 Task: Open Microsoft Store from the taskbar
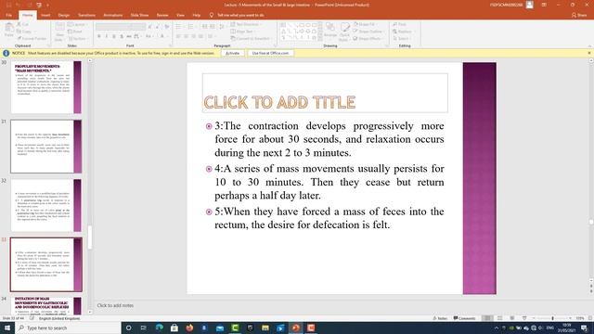[x=174, y=328]
